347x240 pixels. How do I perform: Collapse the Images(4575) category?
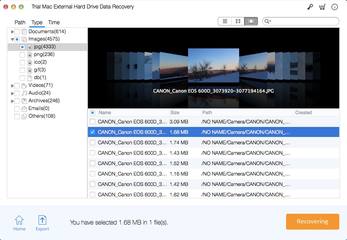(x=12, y=39)
